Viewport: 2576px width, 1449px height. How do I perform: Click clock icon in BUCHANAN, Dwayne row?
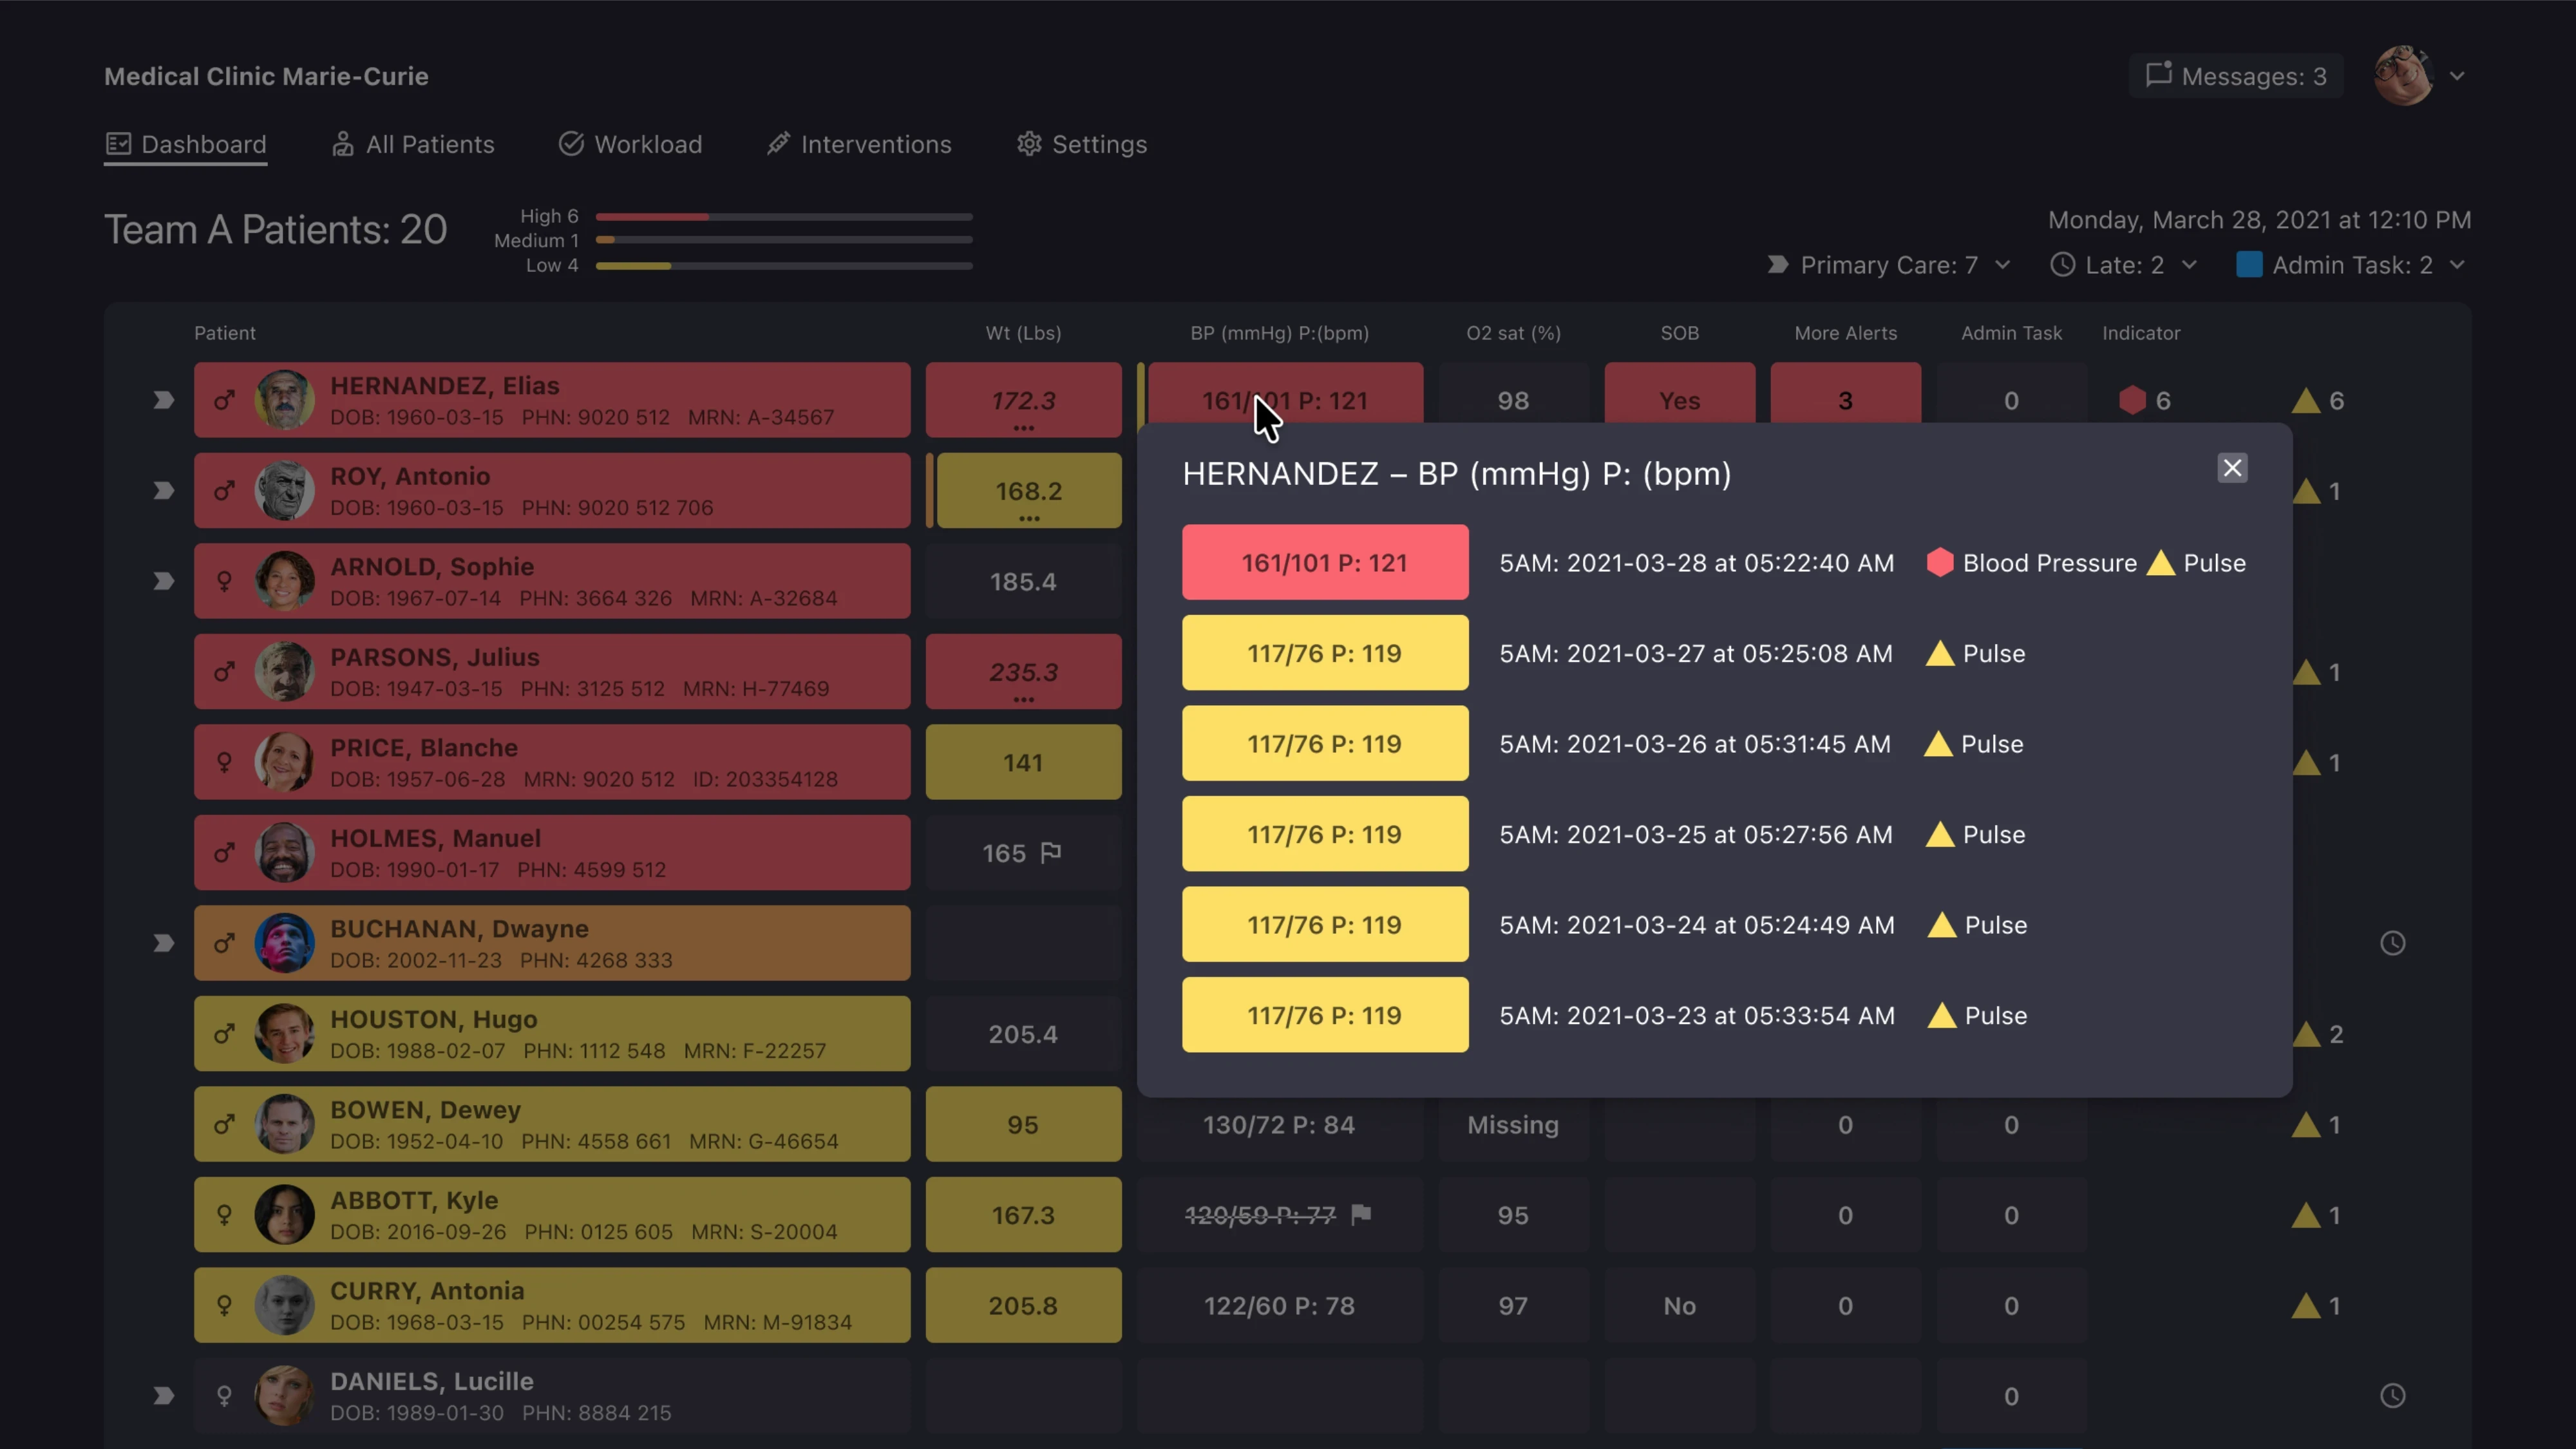tap(2392, 943)
